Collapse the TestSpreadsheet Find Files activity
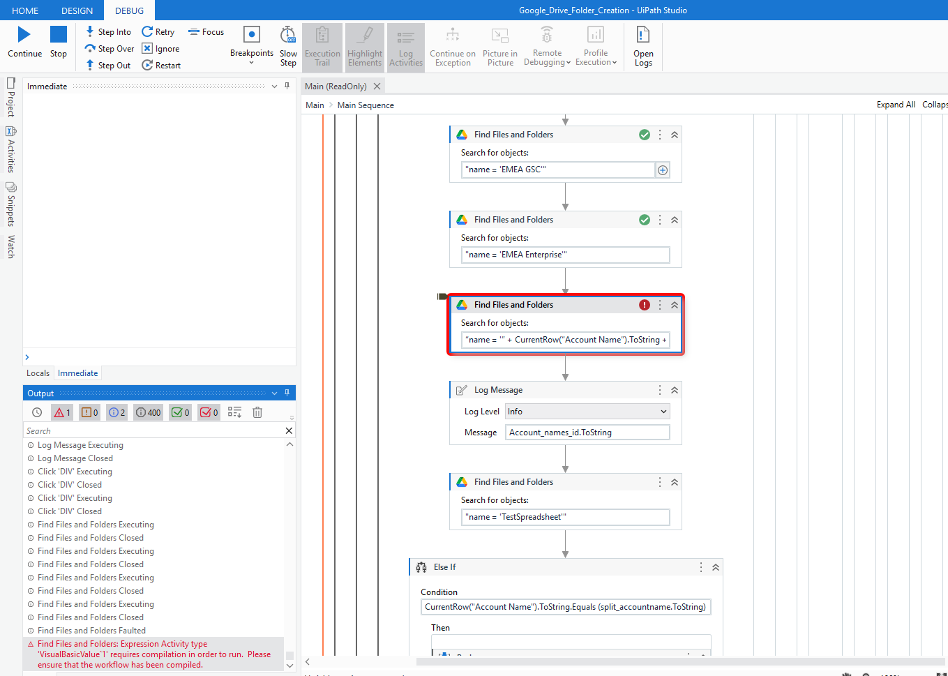 click(675, 482)
